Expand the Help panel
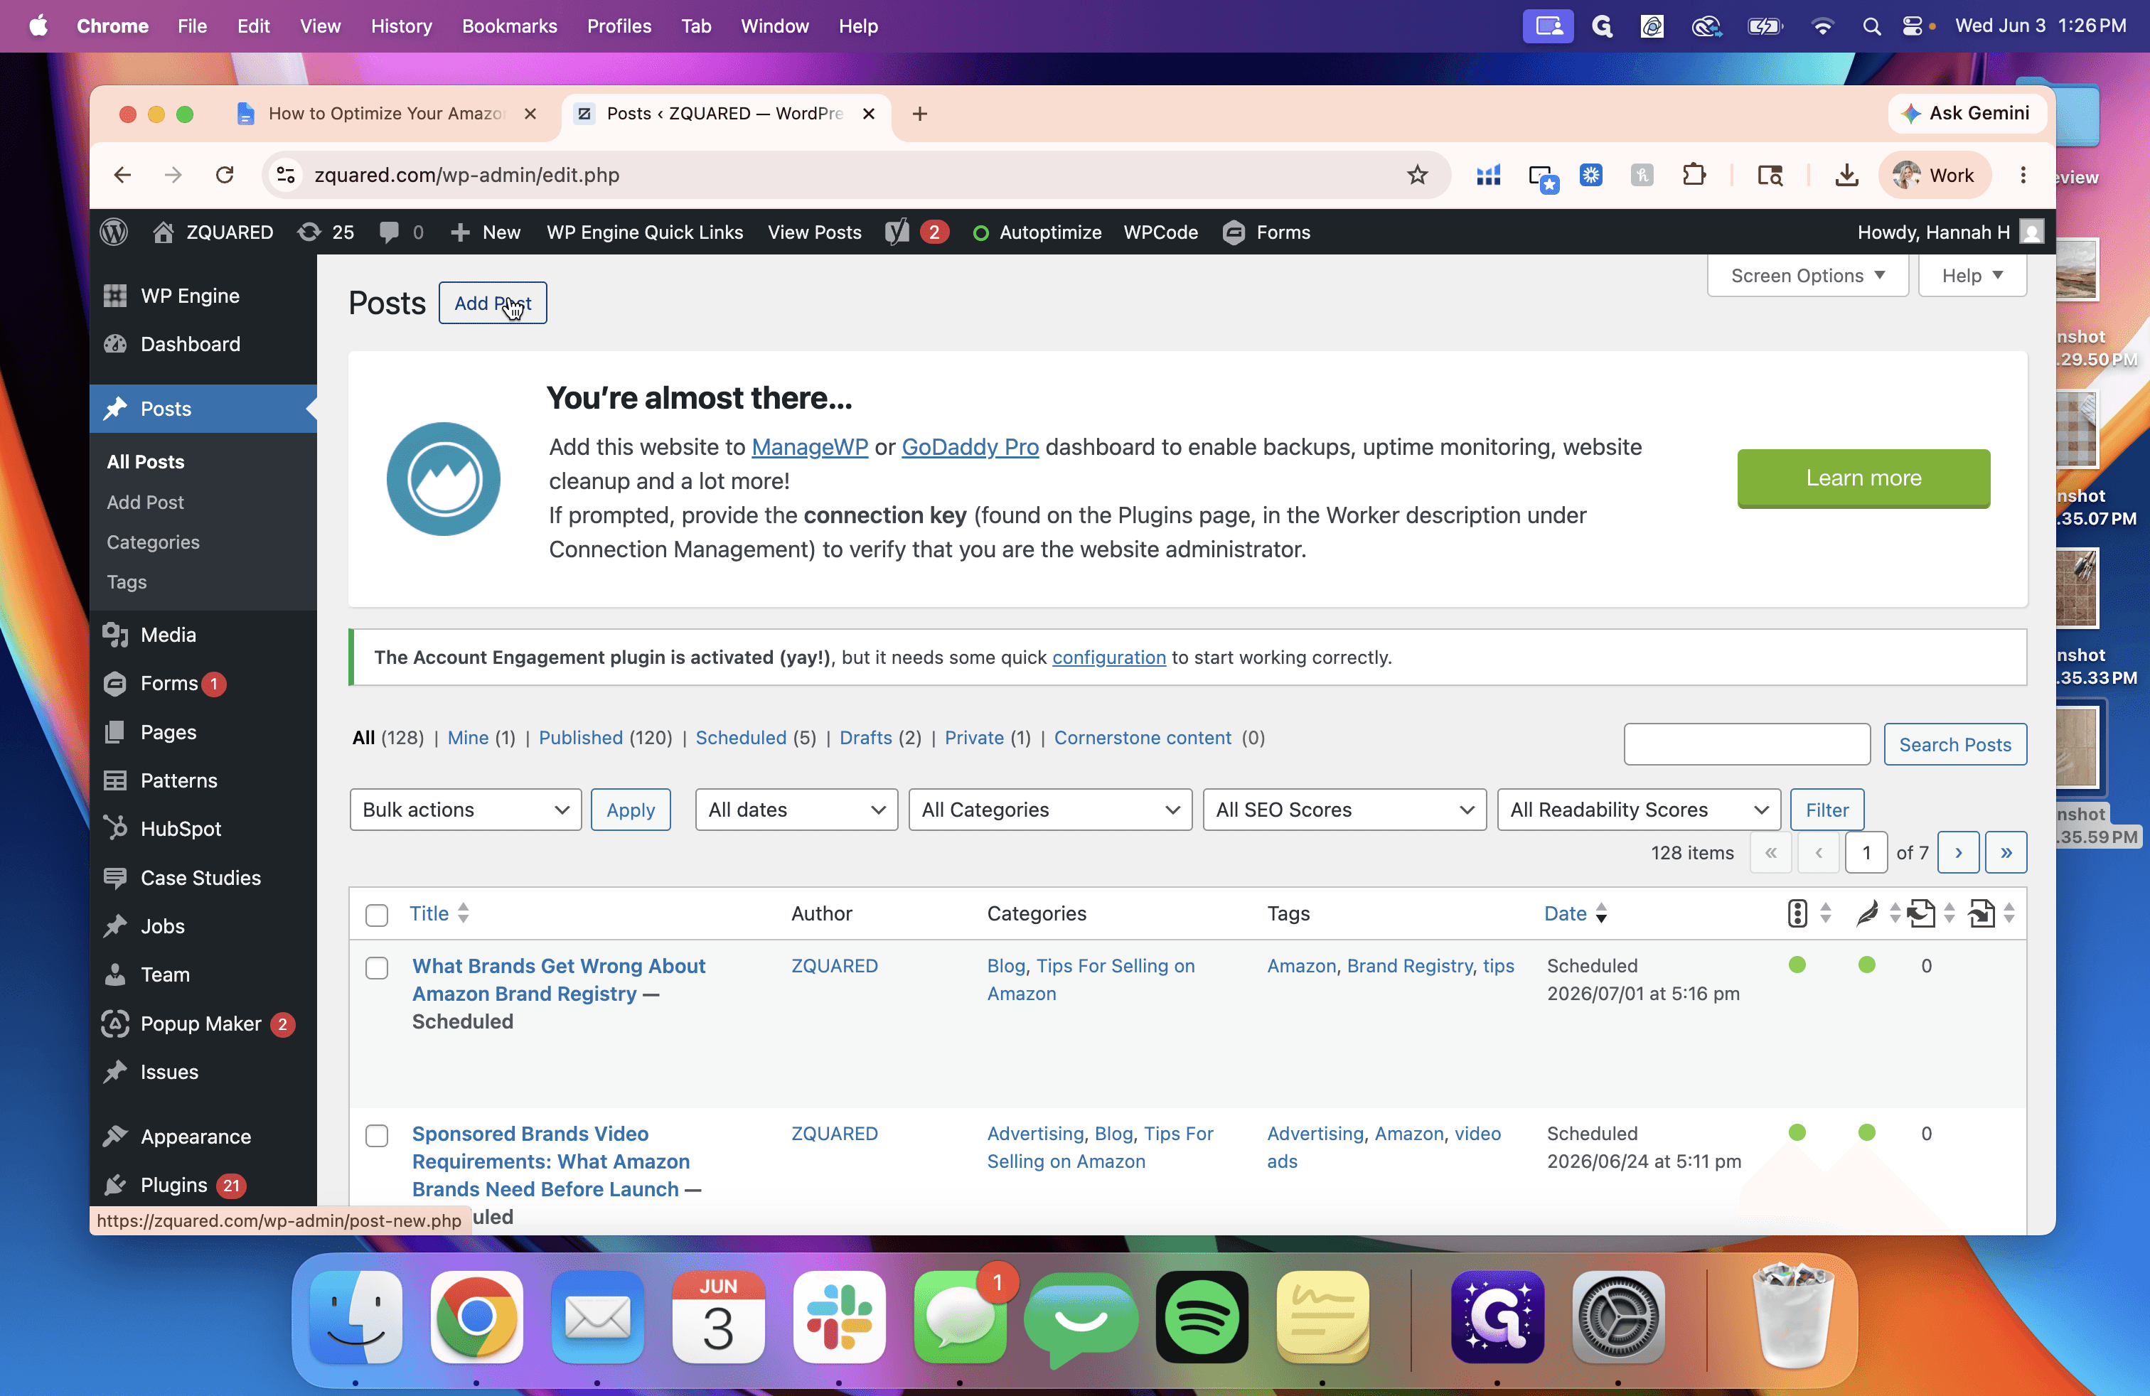This screenshot has width=2150, height=1396. click(x=1972, y=275)
